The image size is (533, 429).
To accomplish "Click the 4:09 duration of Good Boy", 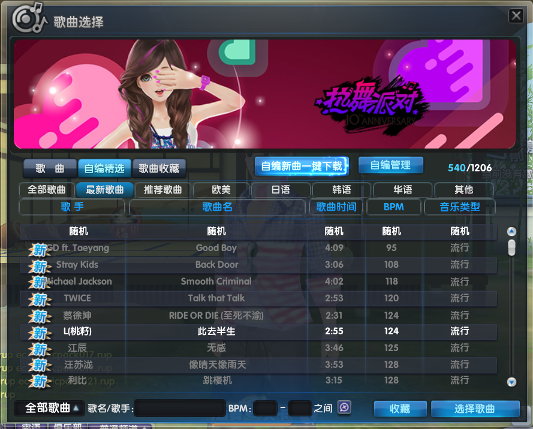I will [334, 248].
